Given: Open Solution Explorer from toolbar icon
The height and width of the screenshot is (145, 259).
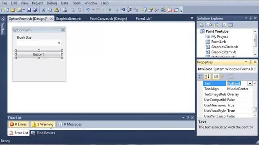Looking at the screenshot, I should 144,10.
